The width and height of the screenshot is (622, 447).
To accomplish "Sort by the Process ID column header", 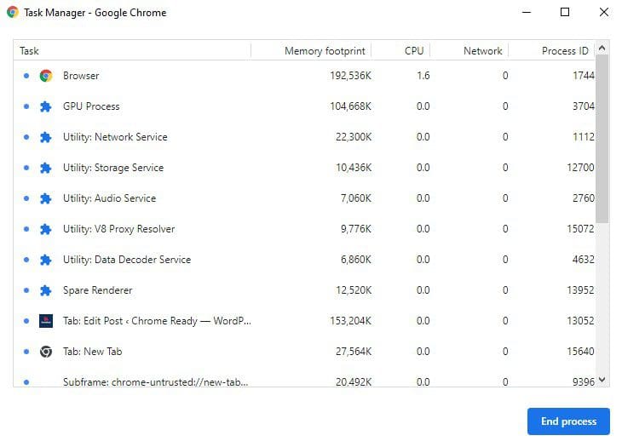I will (552, 51).
